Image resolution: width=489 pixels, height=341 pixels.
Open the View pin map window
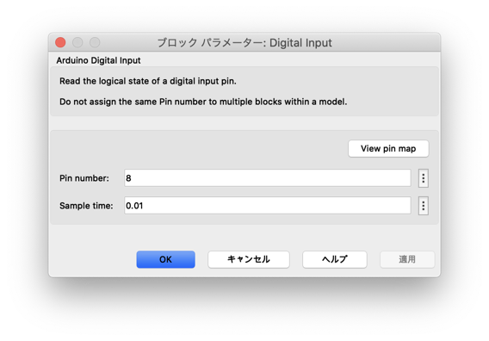388,148
